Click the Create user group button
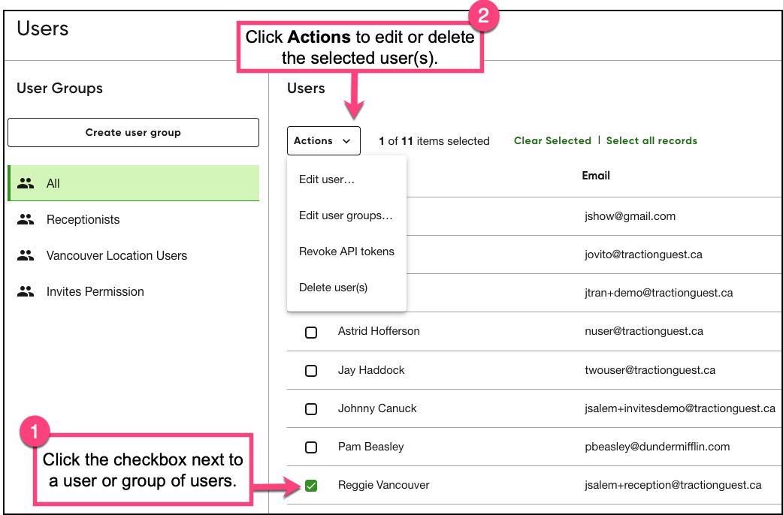Image resolution: width=783 pixels, height=515 pixels. 133,132
